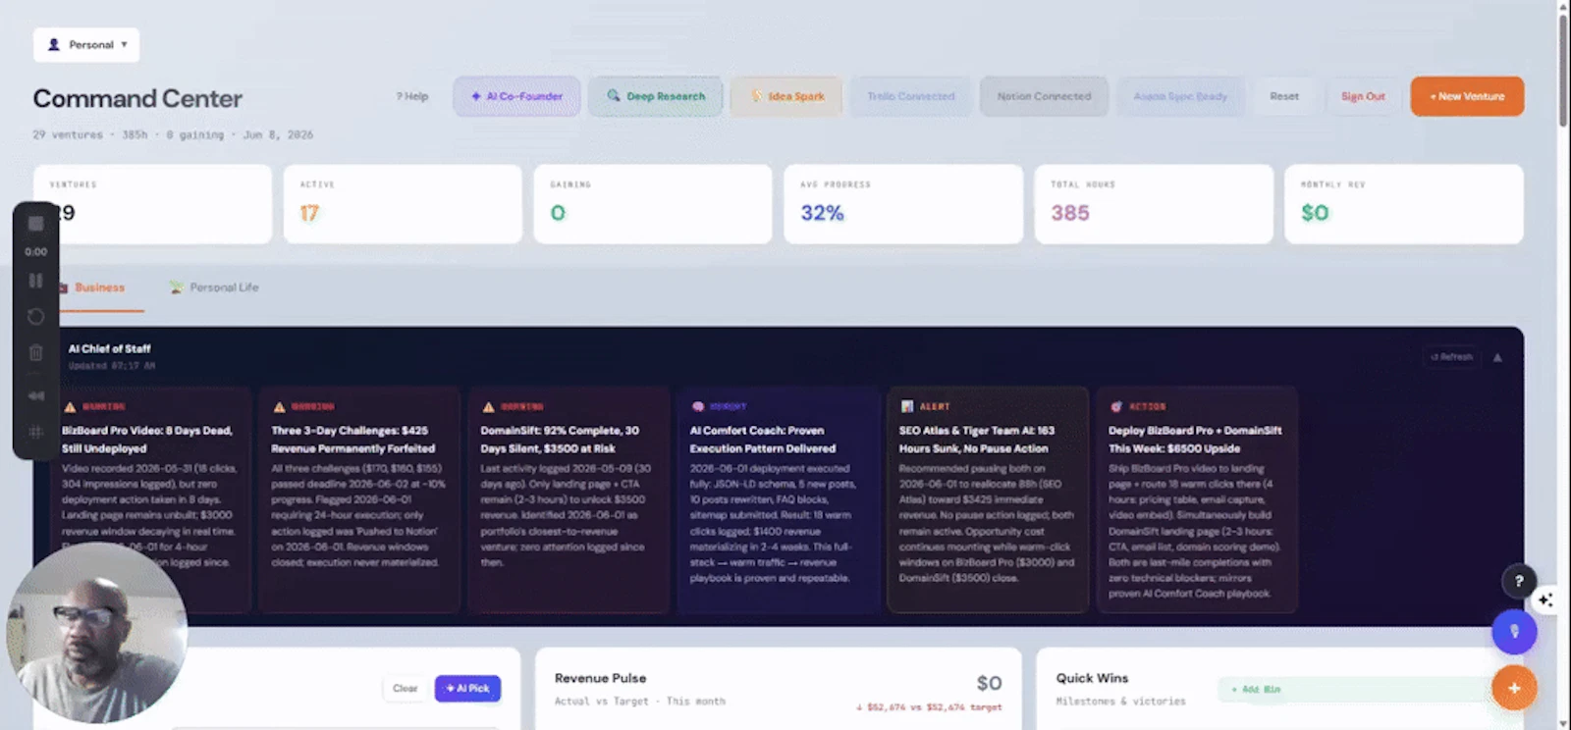Click the target icon on the Action card
1571x730 pixels.
click(x=1116, y=406)
